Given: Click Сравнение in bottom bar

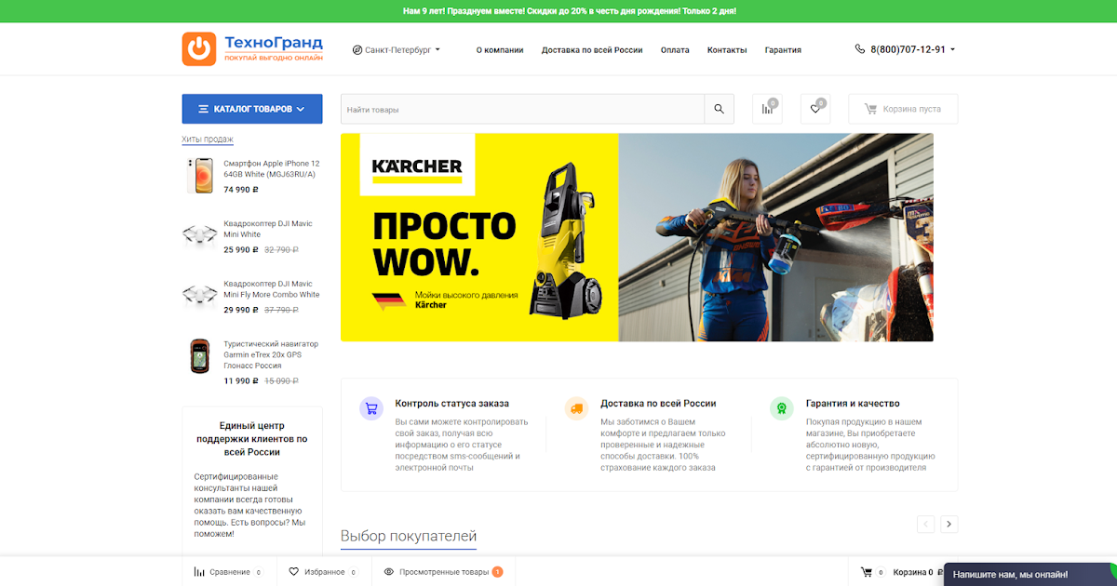Looking at the screenshot, I should coord(229,572).
